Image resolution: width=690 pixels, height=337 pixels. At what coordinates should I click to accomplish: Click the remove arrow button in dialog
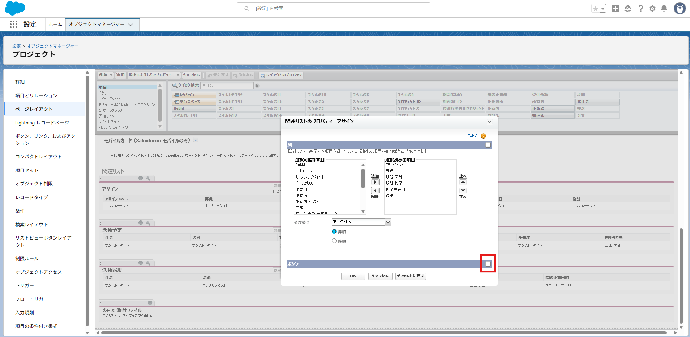(375, 191)
